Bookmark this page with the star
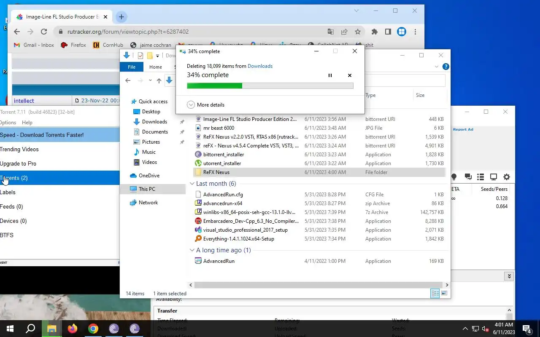 (x=358, y=32)
